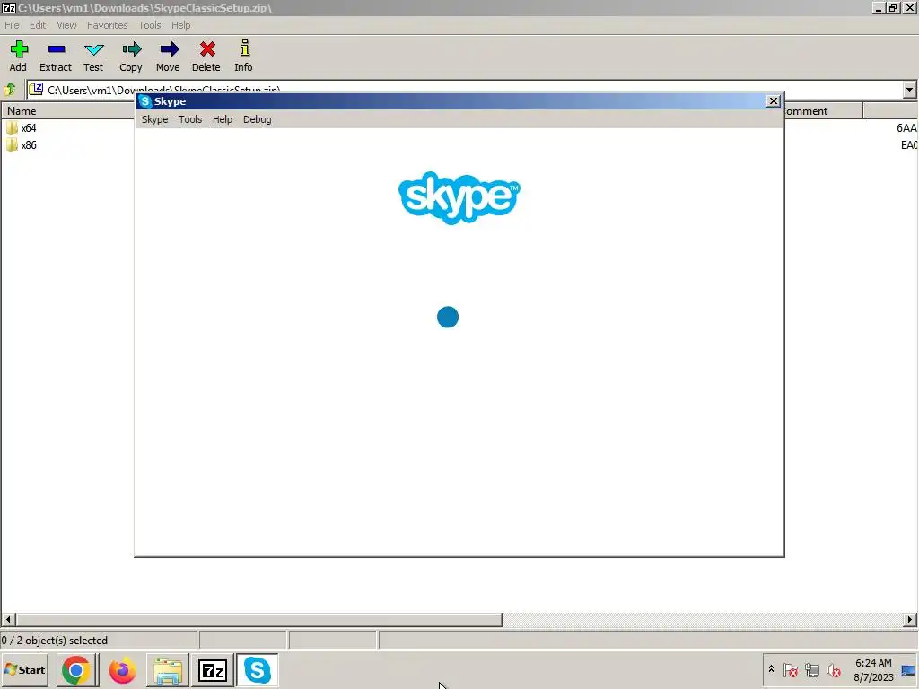This screenshot has height=689, width=919.
Task: Click the Skype loading spinner dot
Action: pyautogui.click(x=448, y=317)
